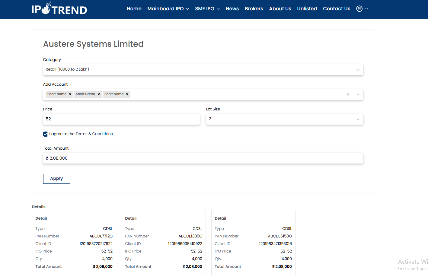This screenshot has height=280, width=428.
Task: Open the Mainboard IPO menu
Action: click(x=168, y=9)
